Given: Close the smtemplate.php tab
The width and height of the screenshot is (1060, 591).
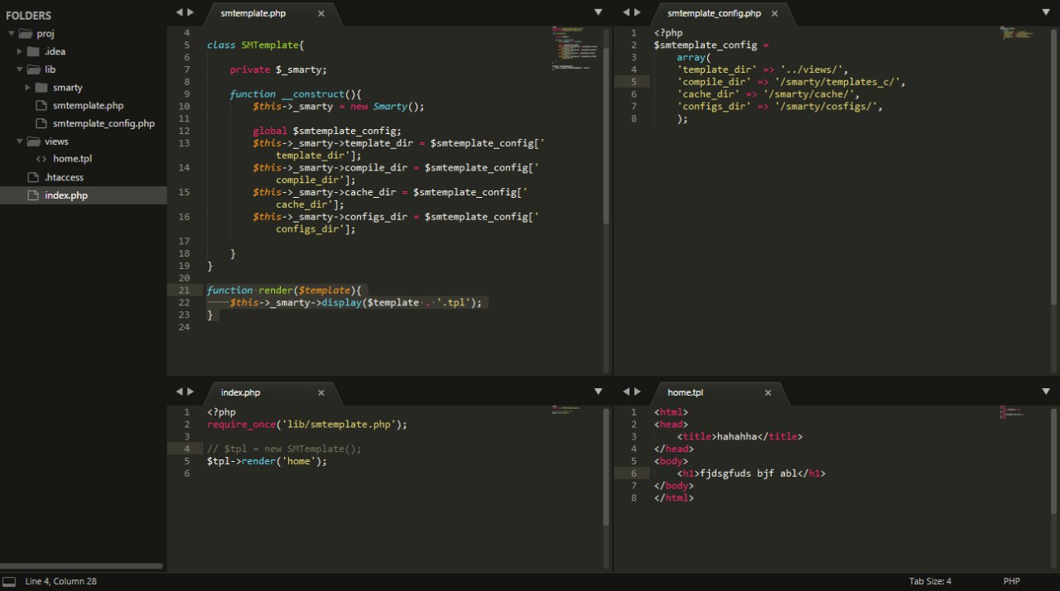Looking at the screenshot, I should pyautogui.click(x=321, y=13).
